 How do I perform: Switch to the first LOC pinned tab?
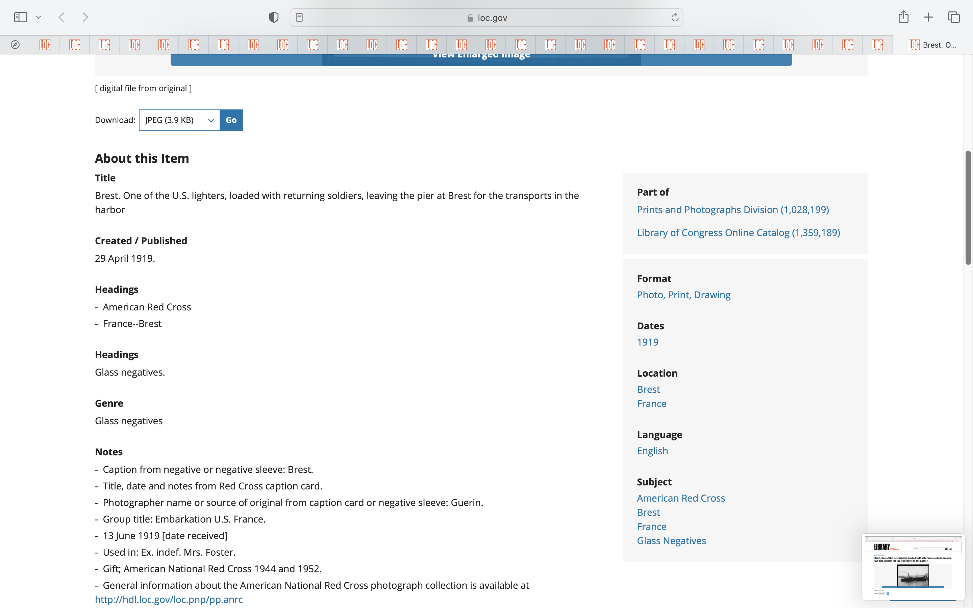[45, 45]
